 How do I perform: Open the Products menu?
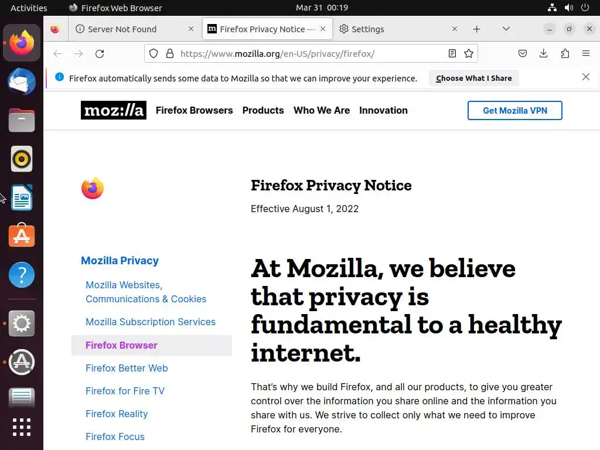pyautogui.click(x=263, y=110)
